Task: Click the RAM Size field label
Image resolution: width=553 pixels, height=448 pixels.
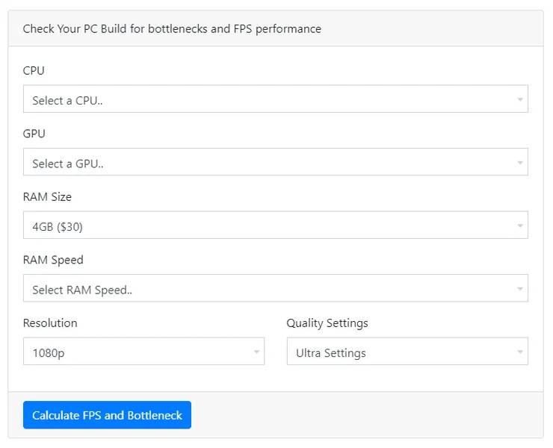Action: [x=47, y=196]
